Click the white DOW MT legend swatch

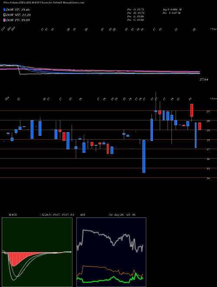[5, 15]
